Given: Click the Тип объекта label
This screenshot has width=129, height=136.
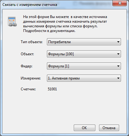Looking at the screenshot, I should [31, 42].
